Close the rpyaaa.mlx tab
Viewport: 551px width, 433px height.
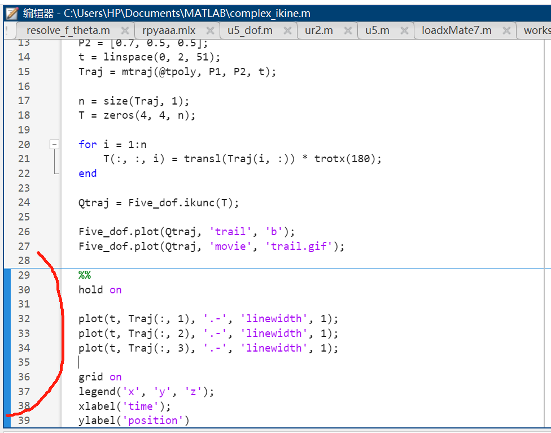pos(210,31)
